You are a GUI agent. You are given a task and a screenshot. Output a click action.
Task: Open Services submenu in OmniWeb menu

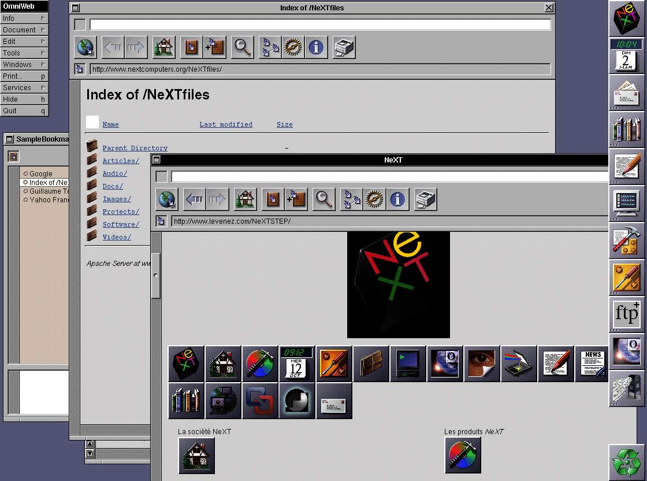(24, 87)
